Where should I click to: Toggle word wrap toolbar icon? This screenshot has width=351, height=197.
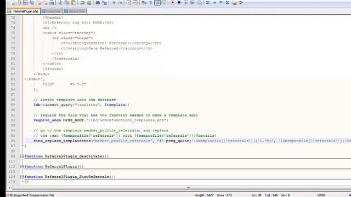[144, 3]
